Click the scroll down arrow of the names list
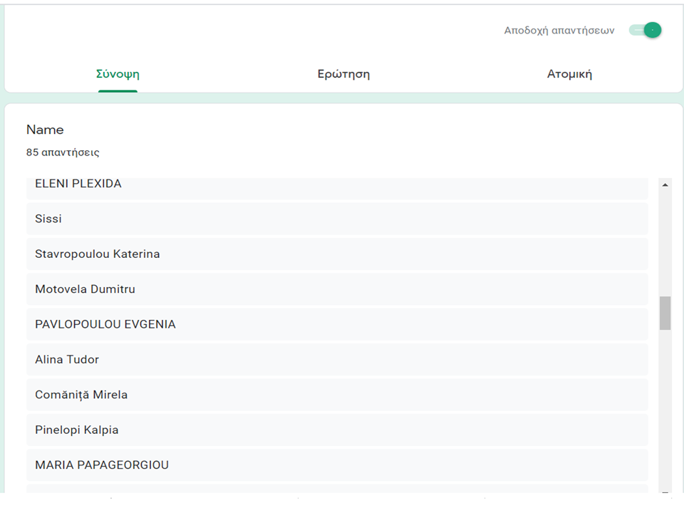The image size is (684, 513). pyautogui.click(x=665, y=491)
